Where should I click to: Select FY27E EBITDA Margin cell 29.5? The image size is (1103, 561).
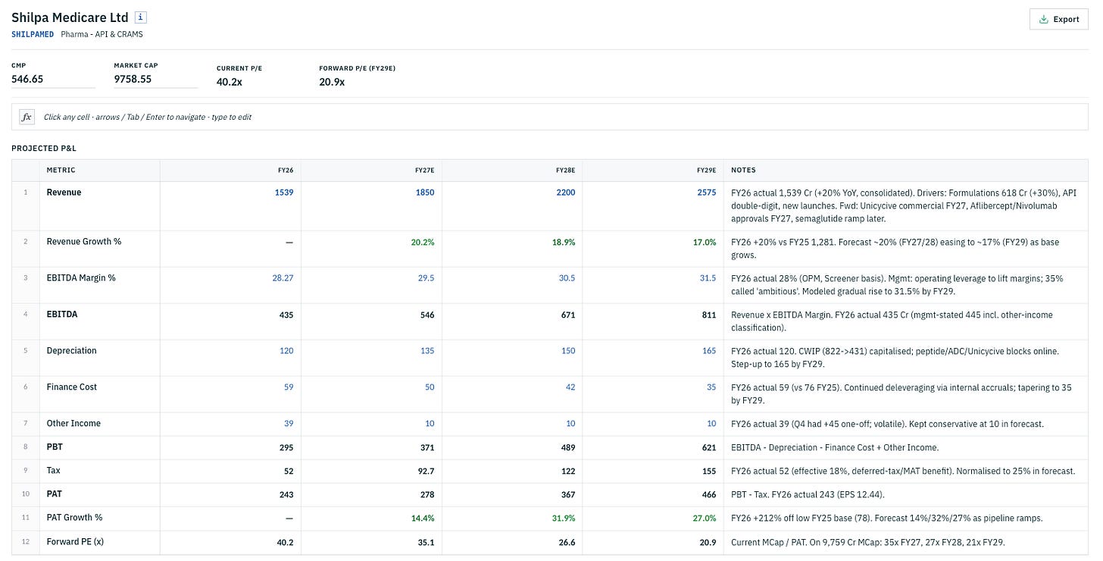tap(371, 285)
